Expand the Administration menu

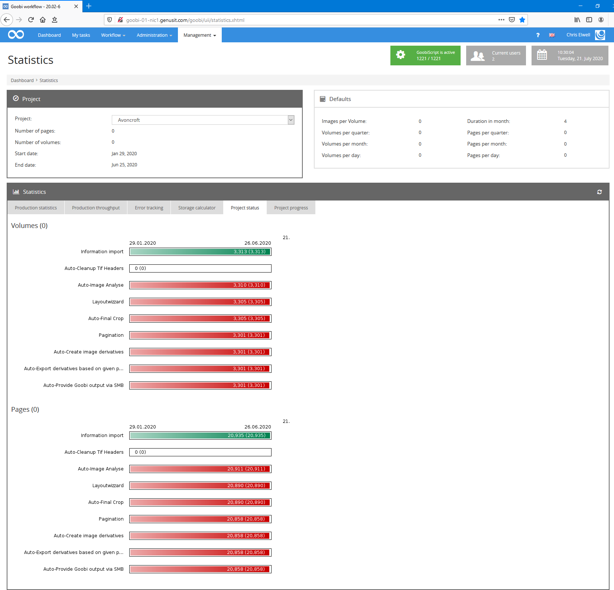[154, 35]
